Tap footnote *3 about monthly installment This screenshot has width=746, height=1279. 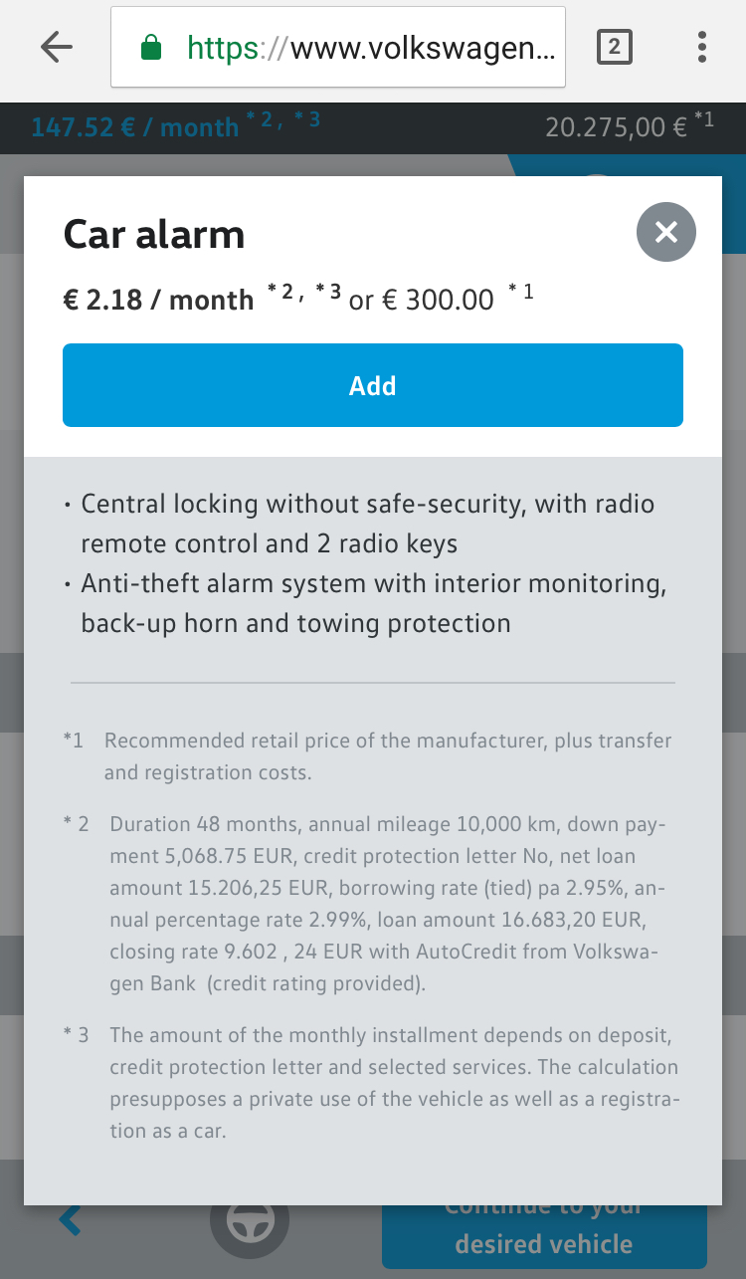point(371,1083)
